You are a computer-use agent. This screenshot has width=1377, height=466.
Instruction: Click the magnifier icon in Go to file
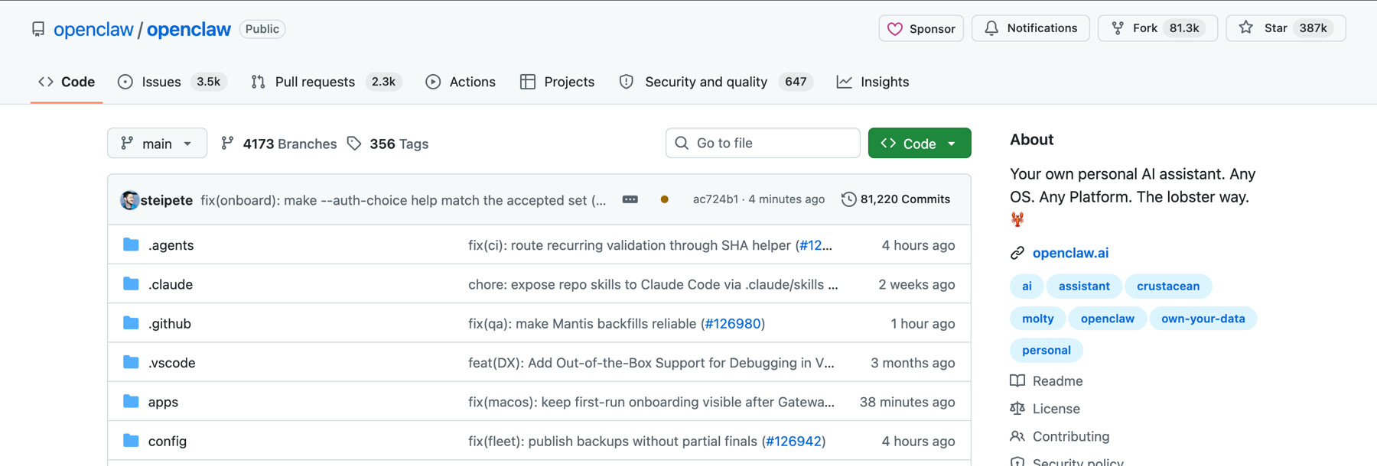click(682, 143)
